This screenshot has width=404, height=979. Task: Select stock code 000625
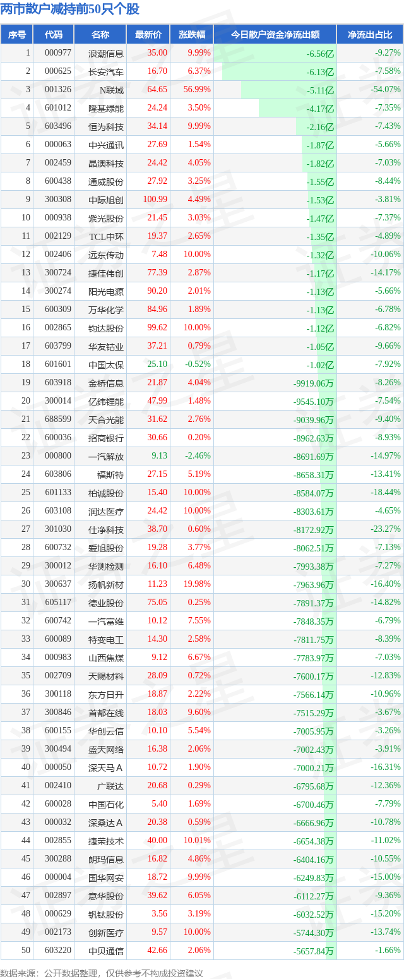coord(58,71)
